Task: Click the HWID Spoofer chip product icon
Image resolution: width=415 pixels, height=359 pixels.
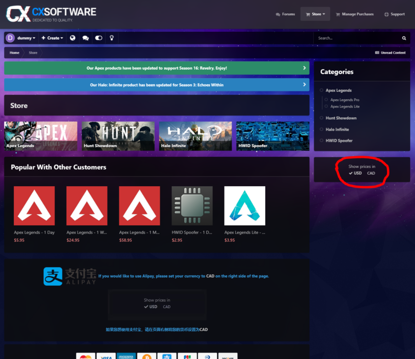Action: [x=192, y=206]
